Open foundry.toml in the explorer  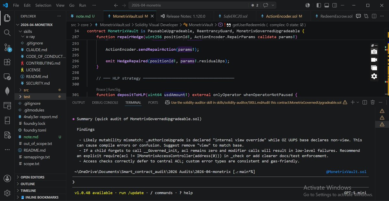tap(34, 130)
